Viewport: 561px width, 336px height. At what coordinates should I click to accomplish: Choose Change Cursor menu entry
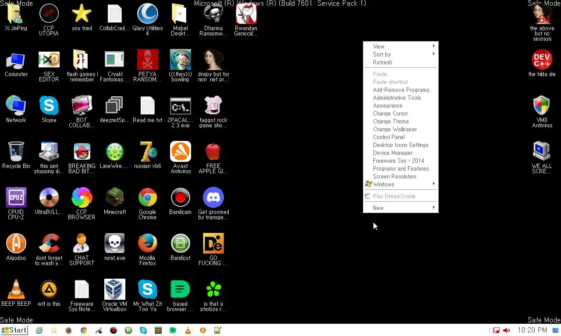tap(401, 113)
